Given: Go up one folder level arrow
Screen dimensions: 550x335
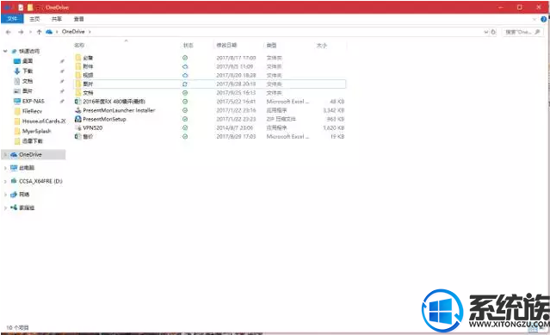Looking at the screenshot, I should (x=39, y=32).
